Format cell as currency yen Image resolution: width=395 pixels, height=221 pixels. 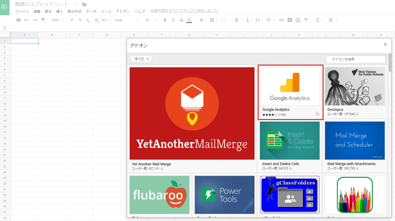coord(72,20)
